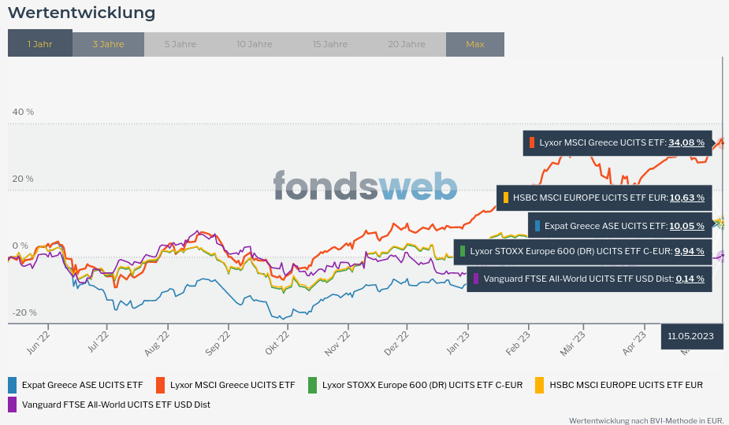Click the 0,14 % value in Vanguard tooltip
Image resolution: width=729 pixels, height=425 pixels.
click(x=690, y=279)
